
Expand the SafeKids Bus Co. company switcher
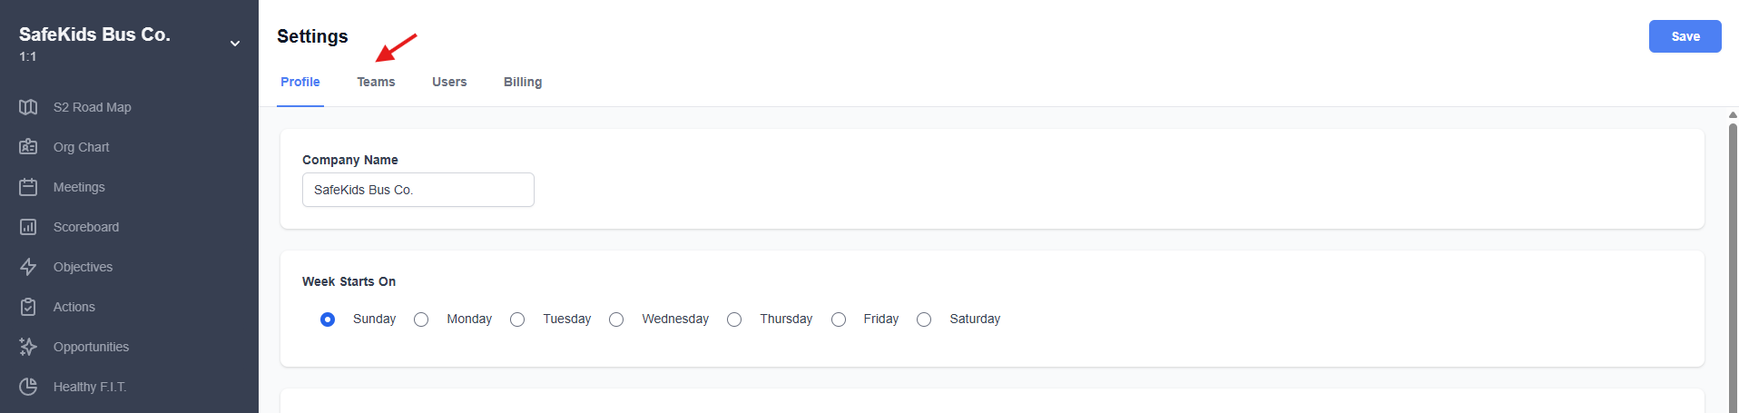[x=235, y=44]
